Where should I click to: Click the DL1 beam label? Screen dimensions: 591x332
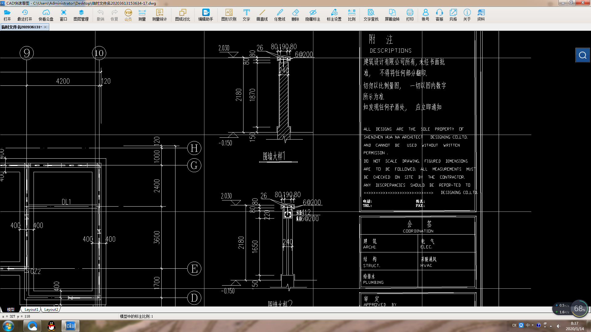66,202
